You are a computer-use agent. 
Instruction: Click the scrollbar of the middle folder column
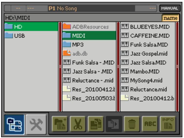[x=118, y=66]
